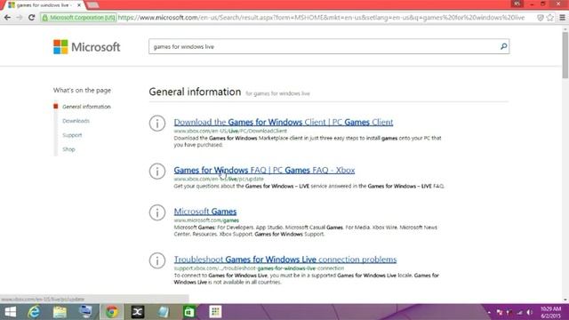
Task: Launch Internet Explorer from taskbar
Action: tap(34, 312)
